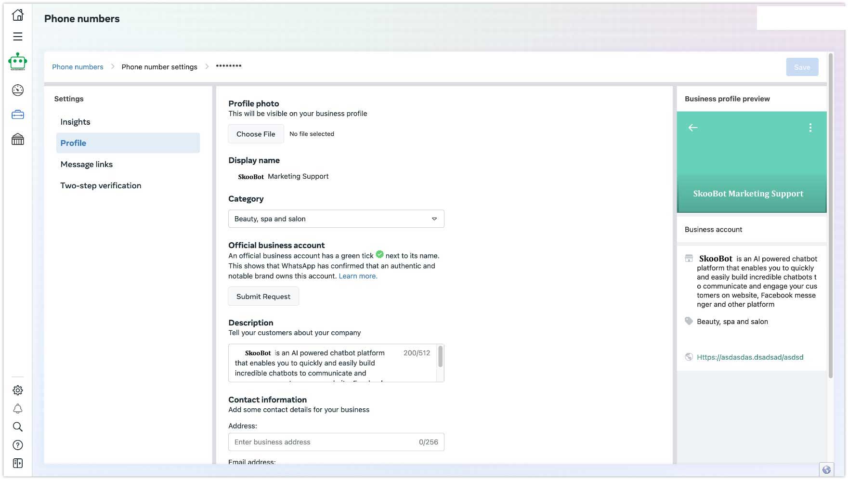Open the hamburger menu icon
The image size is (848, 480).
coord(18,37)
